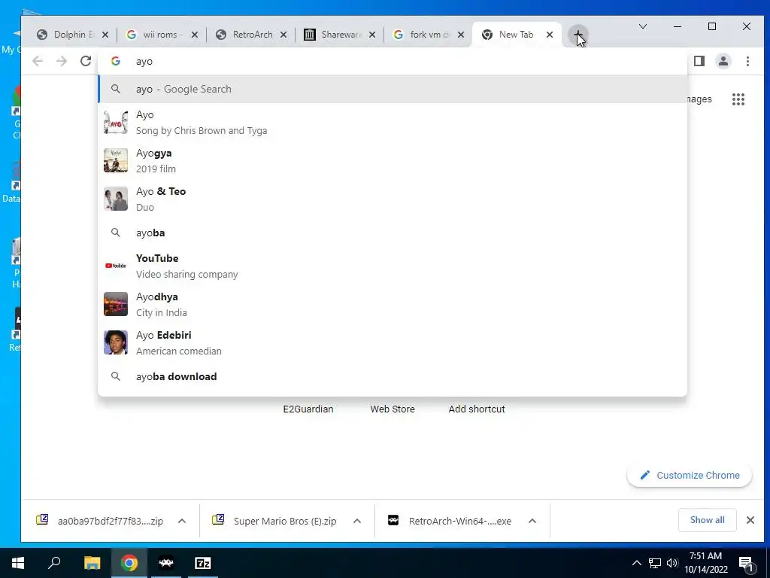Open the tab search chevron
770x578 pixels.
tap(642, 26)
